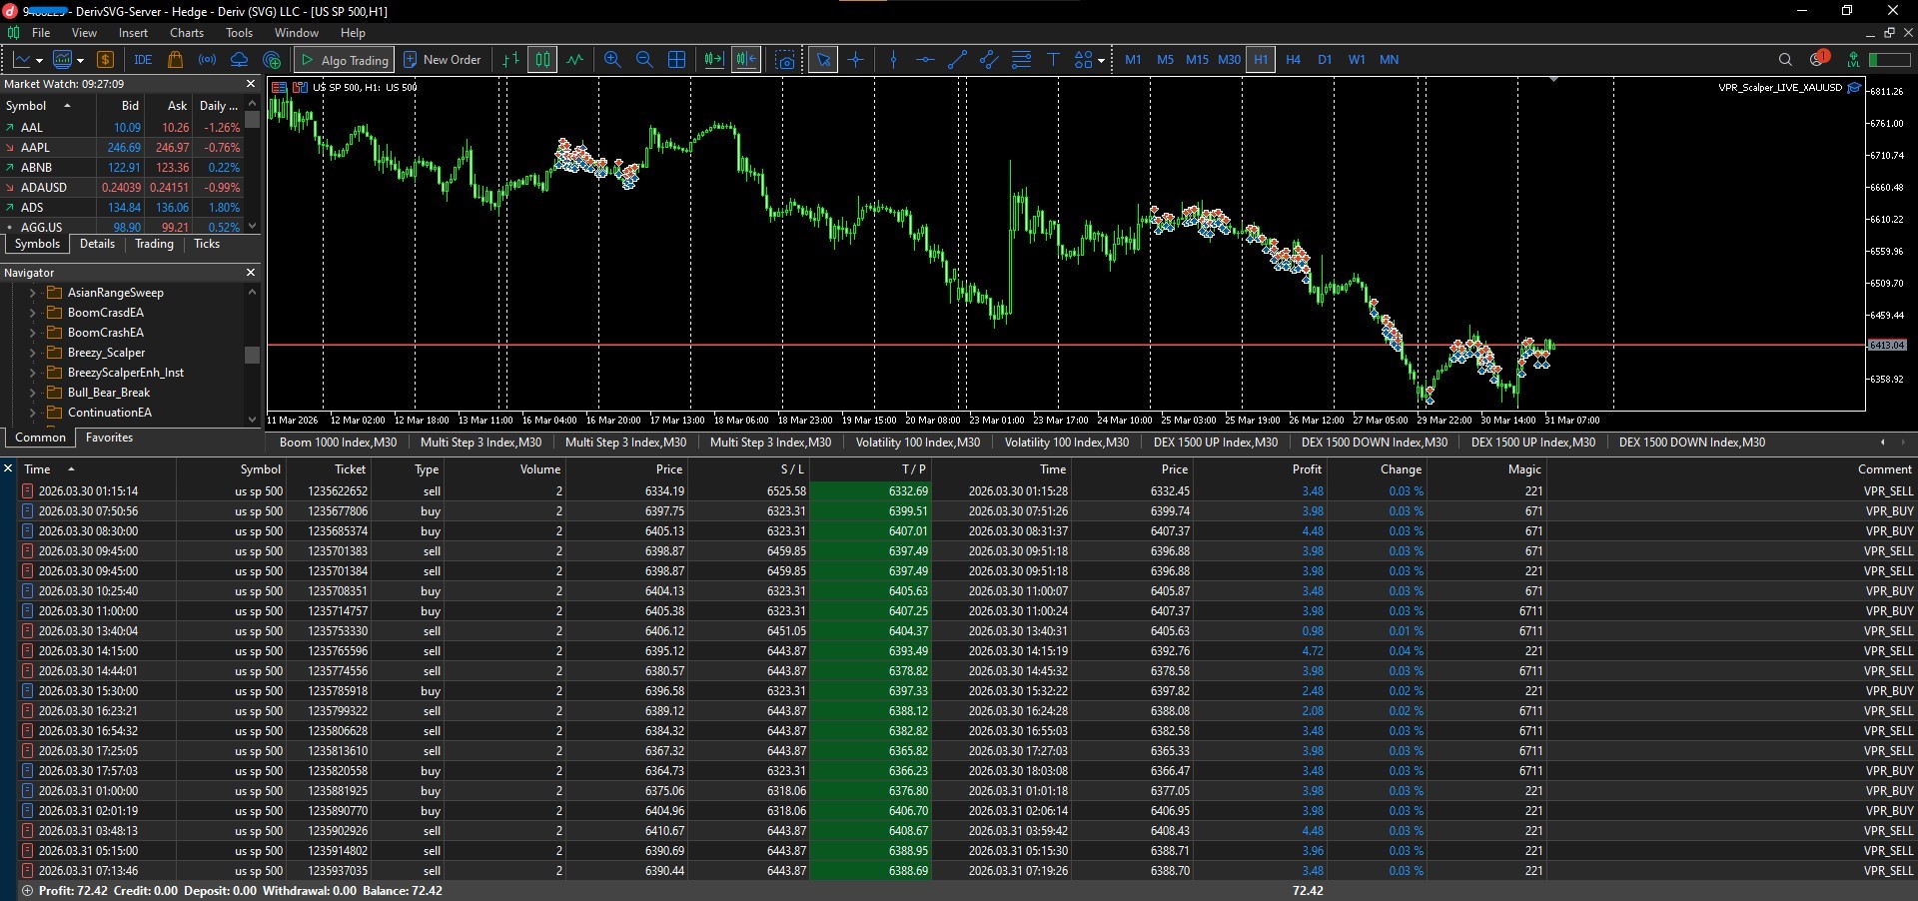This screenshot has height=901, width=1918.
Task: Open the Charts menu
Action: (187, 33)
